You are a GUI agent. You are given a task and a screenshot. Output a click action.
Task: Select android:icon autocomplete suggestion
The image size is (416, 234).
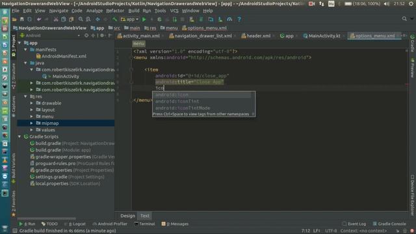coord(201,95)
